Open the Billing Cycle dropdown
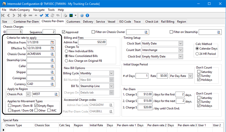Screen dimensions: 226x132 point(111,73)
